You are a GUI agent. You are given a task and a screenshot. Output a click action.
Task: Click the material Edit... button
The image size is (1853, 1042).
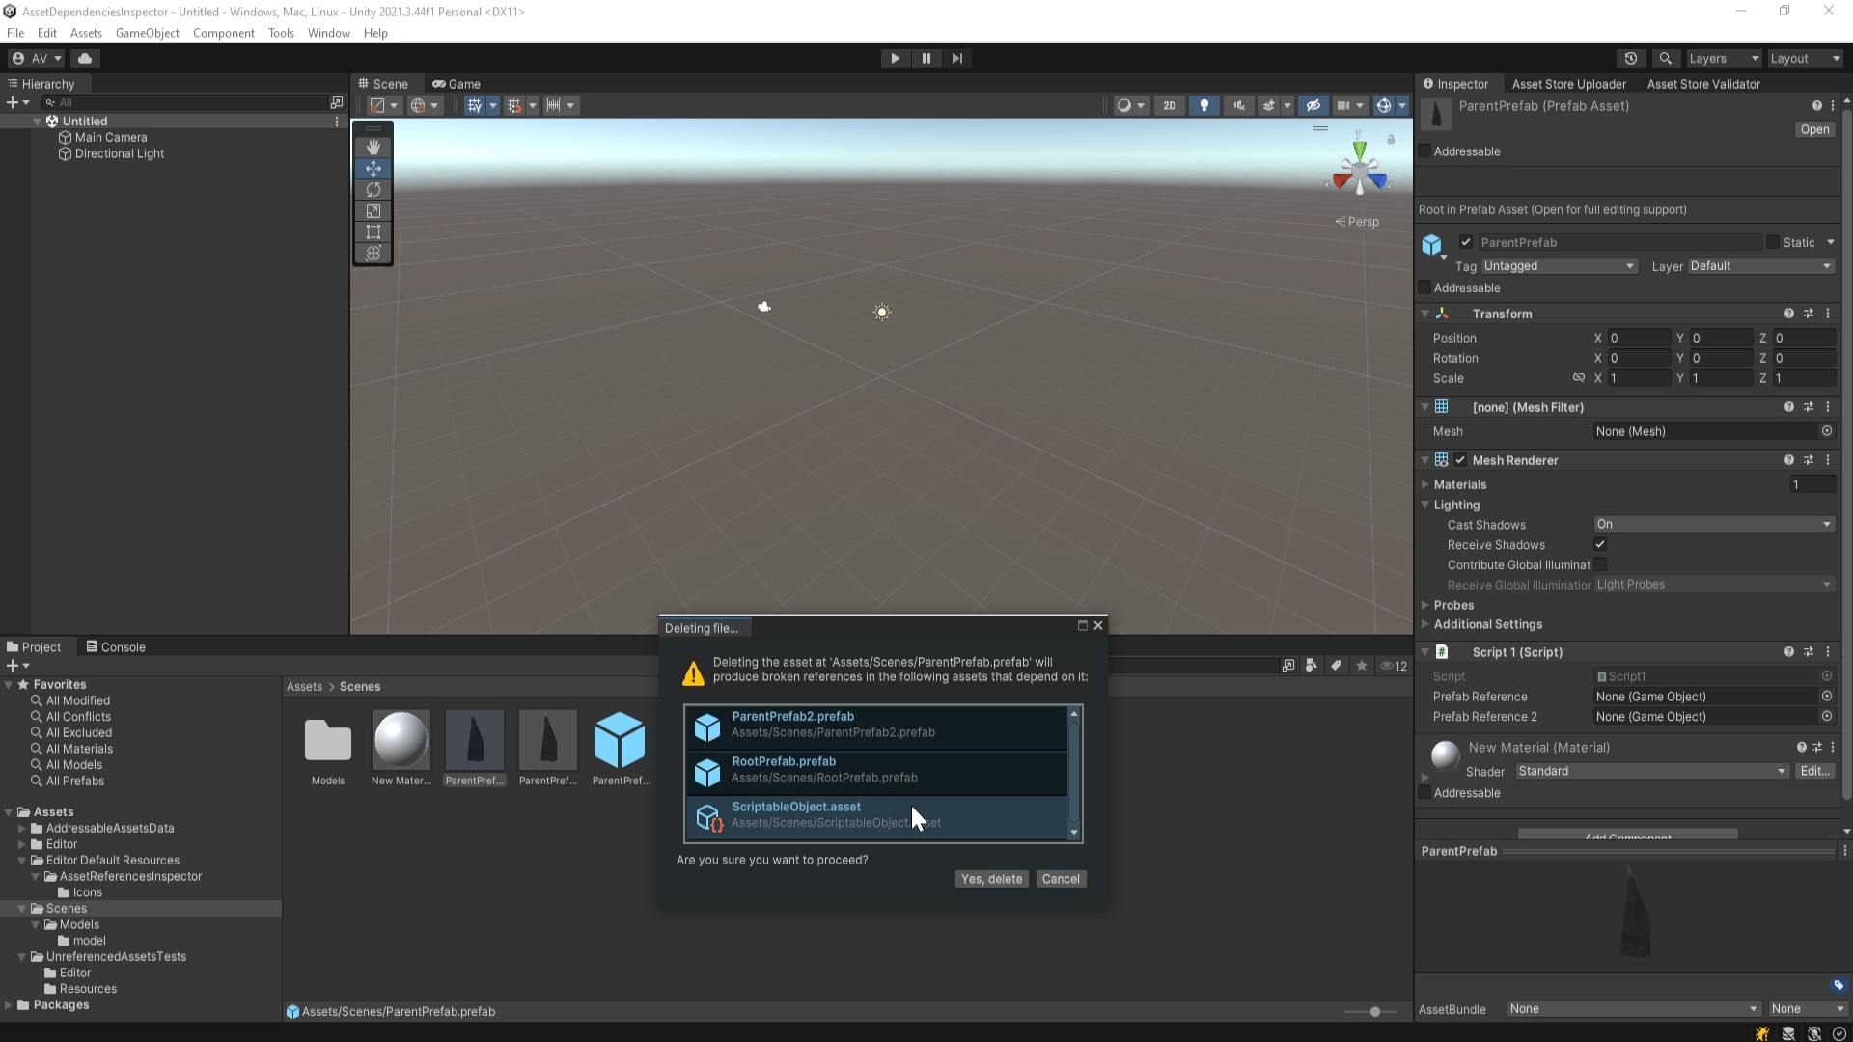point(1814,771)
